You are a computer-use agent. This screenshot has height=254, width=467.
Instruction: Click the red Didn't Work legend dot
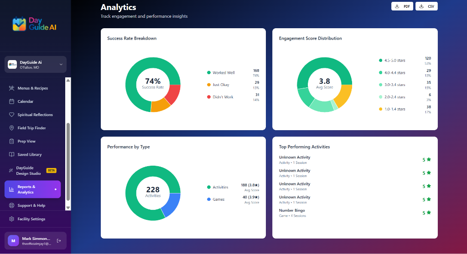(x=209, y=97)
